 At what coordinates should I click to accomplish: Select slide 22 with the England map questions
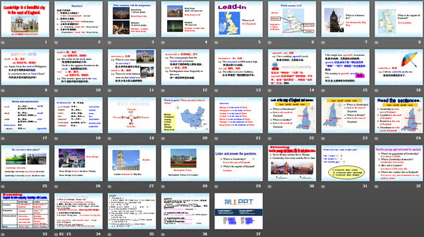pos(292,115)
